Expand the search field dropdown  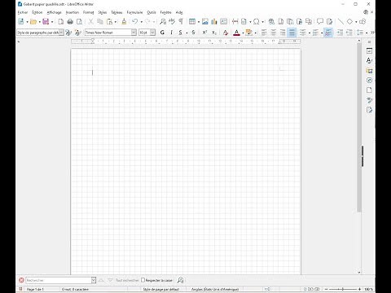click(94, 280)
